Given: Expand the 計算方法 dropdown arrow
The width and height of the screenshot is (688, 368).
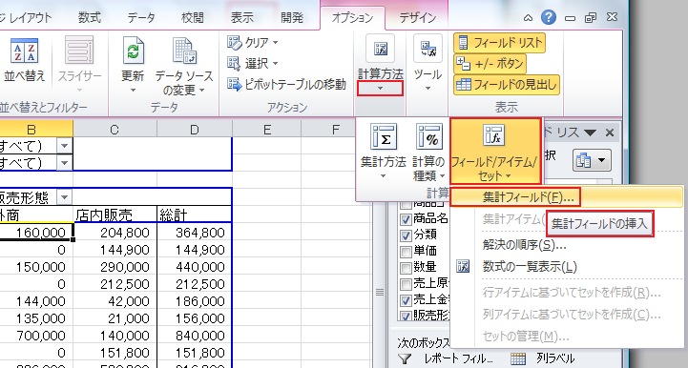Looking at the screenshot, I should click(x=381, y=88).
